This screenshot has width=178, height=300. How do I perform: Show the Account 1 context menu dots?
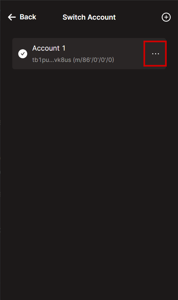coord(155,54)
